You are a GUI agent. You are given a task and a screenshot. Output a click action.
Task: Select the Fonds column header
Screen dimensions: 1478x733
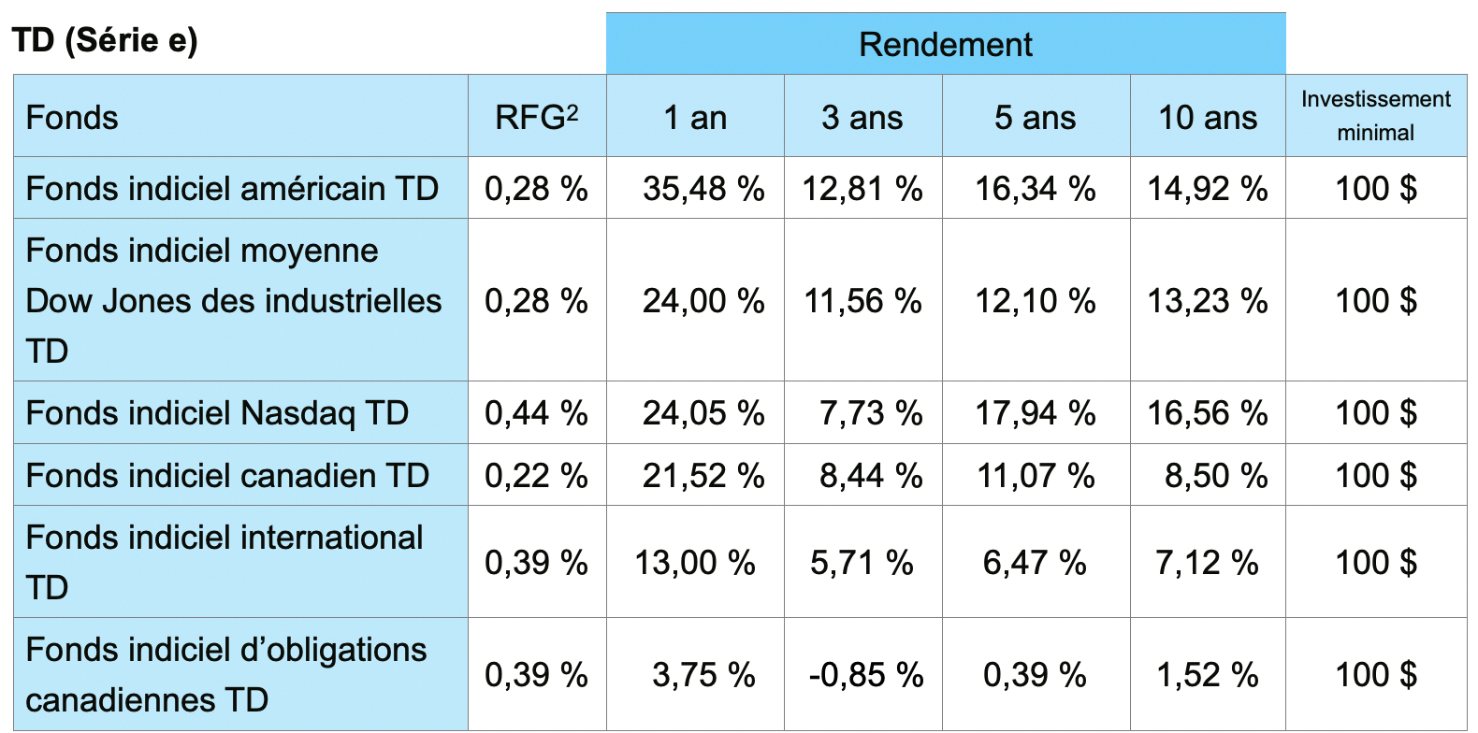pos(73,118)
